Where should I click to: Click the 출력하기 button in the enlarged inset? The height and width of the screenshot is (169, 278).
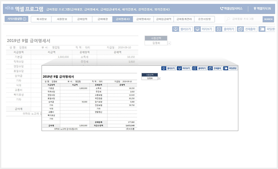200,68
